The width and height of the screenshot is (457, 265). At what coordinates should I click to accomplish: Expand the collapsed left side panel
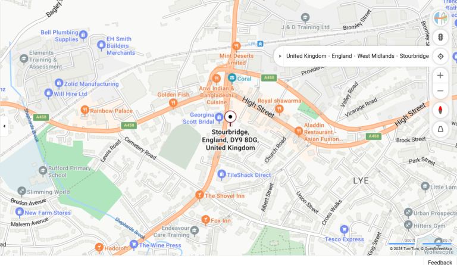(x=4, y=126)
